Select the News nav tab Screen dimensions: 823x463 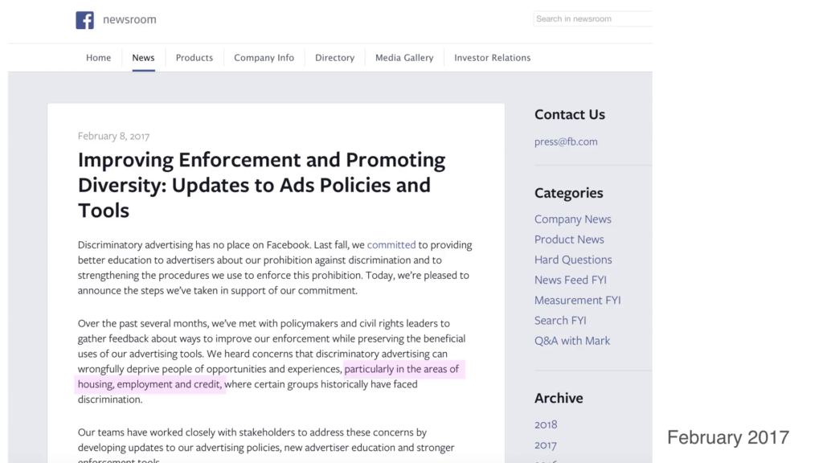pos(143,58)
